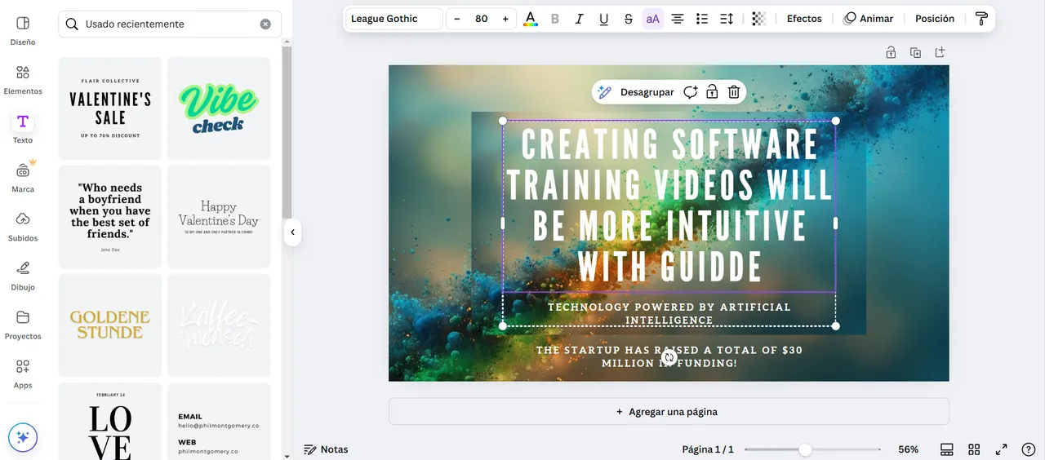This screenshot has width=1045, height=460.
Task: Collapse the side panel with arrow
Action: pos(292,232)
